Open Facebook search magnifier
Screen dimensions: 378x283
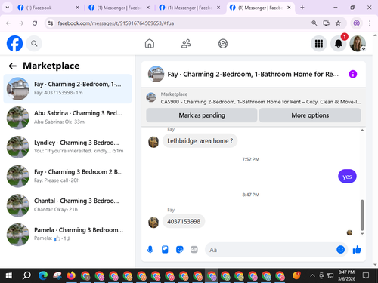pos(34,44)
